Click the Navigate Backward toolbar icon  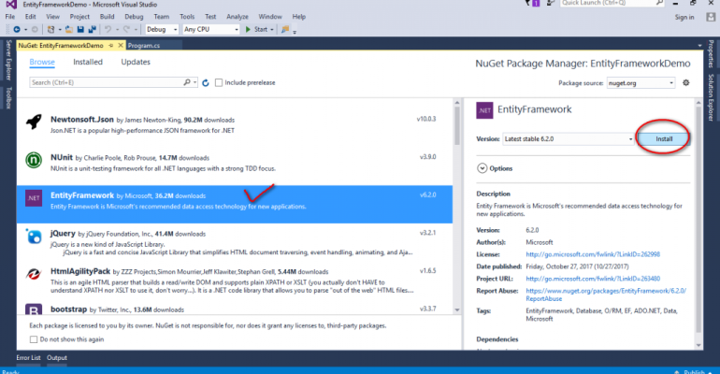[x=17, y=29]
